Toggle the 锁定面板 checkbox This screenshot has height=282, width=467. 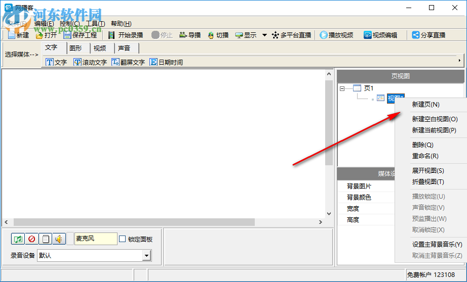123,239
